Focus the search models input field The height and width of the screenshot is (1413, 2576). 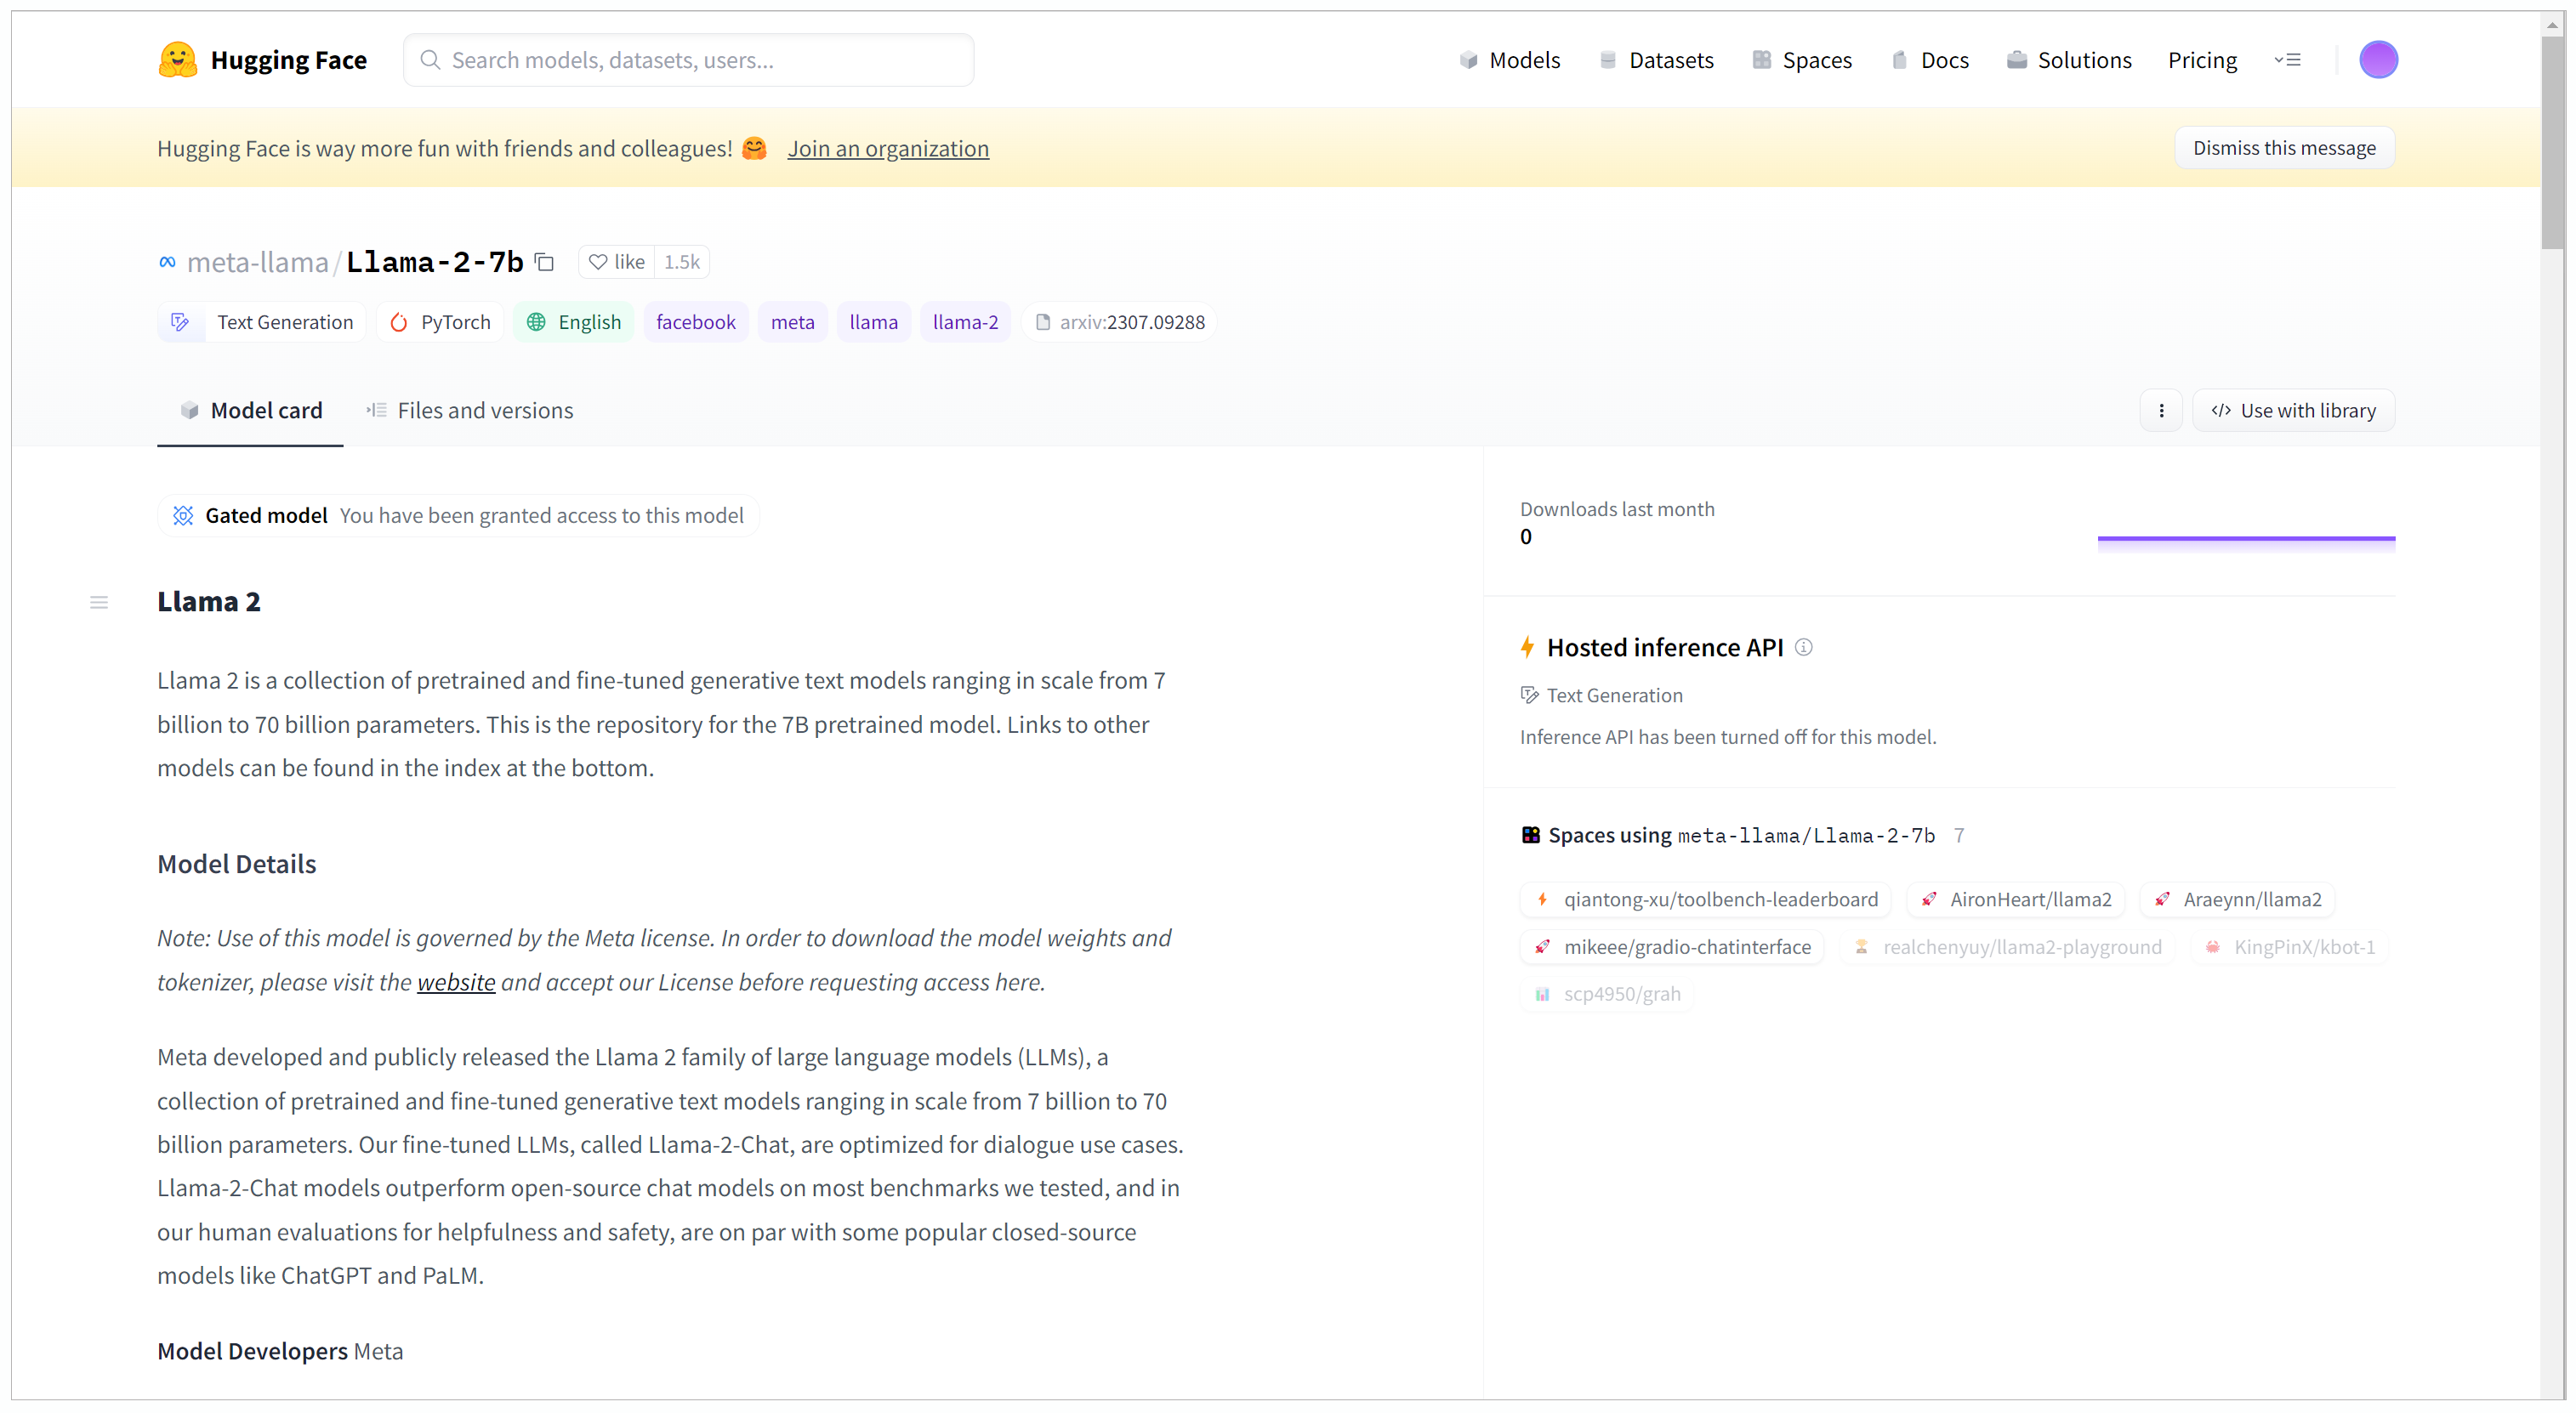click(x=690, y=60)
